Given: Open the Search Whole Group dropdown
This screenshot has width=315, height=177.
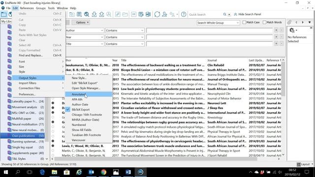Looking at the screenshot, I should [x=218, y=23].
